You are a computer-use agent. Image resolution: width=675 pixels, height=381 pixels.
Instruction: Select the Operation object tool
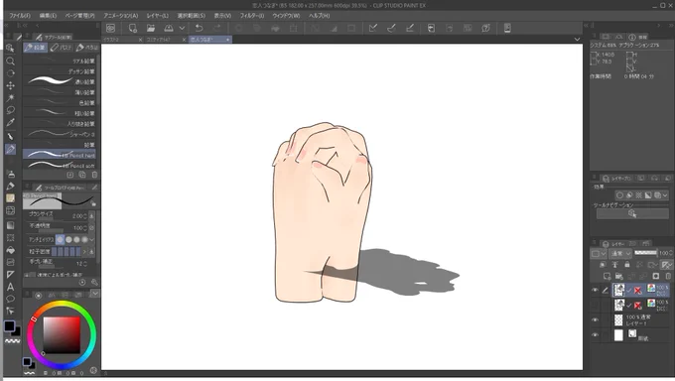(10, 49)
